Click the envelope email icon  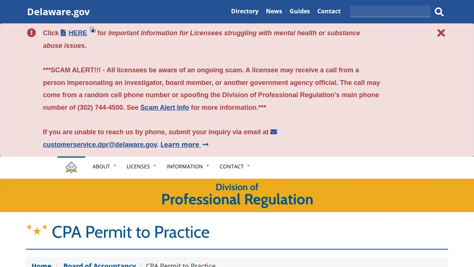tap(274, 132)
